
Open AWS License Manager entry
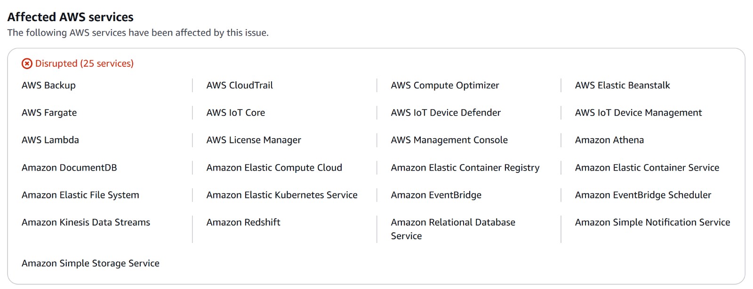tap(254, 140)
